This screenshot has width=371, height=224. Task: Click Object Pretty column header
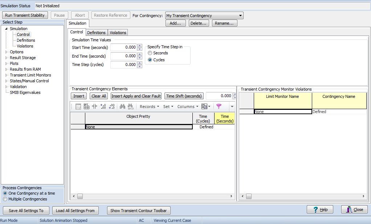tap(139, 119)
